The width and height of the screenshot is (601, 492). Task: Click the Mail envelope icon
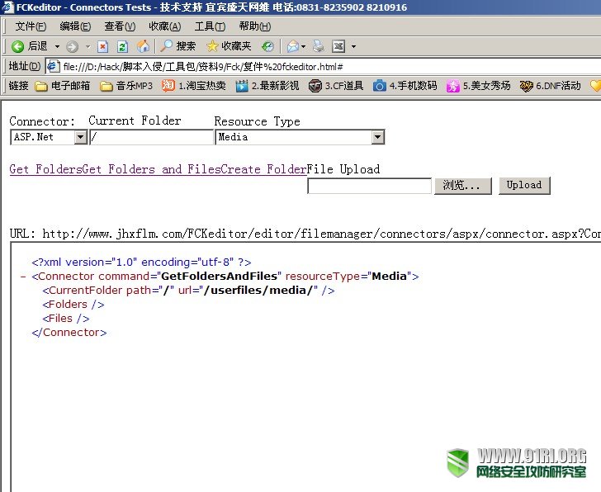coord(293,46)
